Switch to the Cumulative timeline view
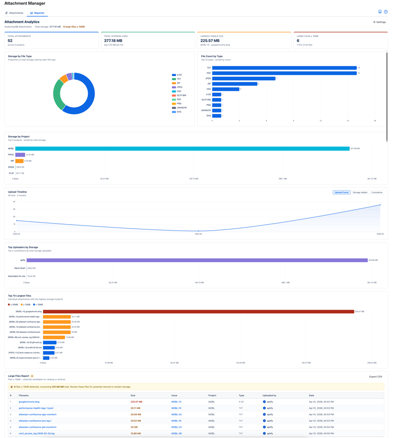Screen dimensions: 393x438 tap(376, 191)
